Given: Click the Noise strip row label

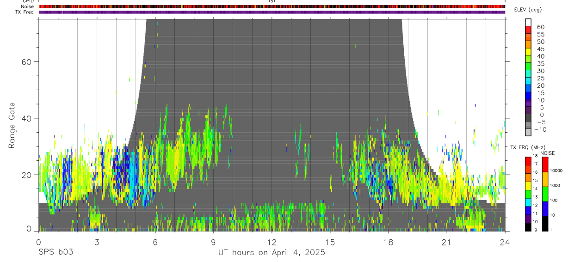Looking at the screenshot, I should click(x=28, y=6).
